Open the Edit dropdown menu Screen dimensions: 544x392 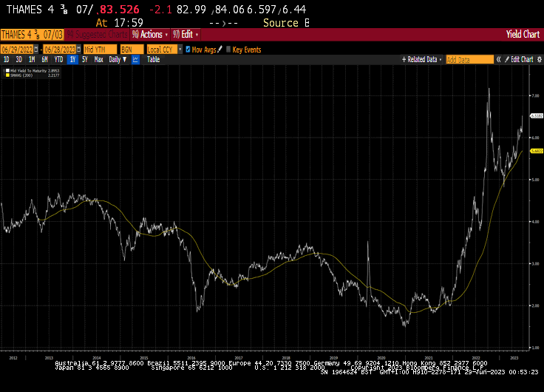coord(186,35)
